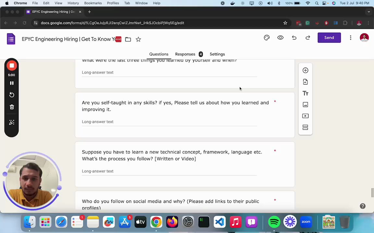The image size is (374, 233).
Task: Click the form title EPYC Engineering Hiring
Action: pyautogui.click(x=69, y=39)
